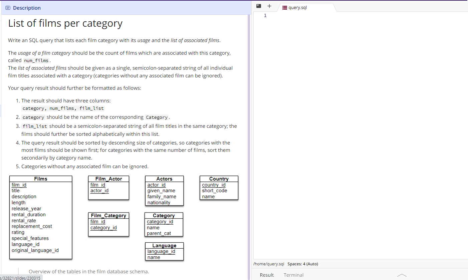Click the heading List of films per category
The width and height of the screenshot is (468, 280).
(x=65, y=24)
